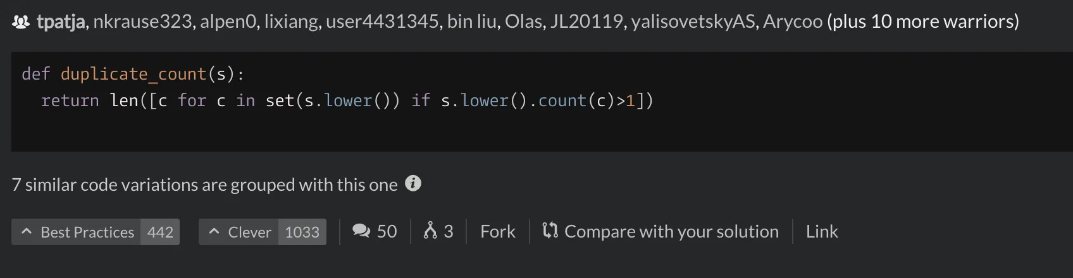Image resolution: width=1073 pixels, height=278 pixels.
Task: Upvote this solution as Best Practices
Action: (x=96, y=232)
